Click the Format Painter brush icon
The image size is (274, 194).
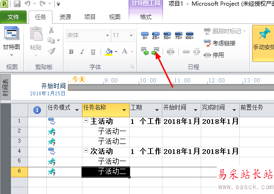(52, 51)
